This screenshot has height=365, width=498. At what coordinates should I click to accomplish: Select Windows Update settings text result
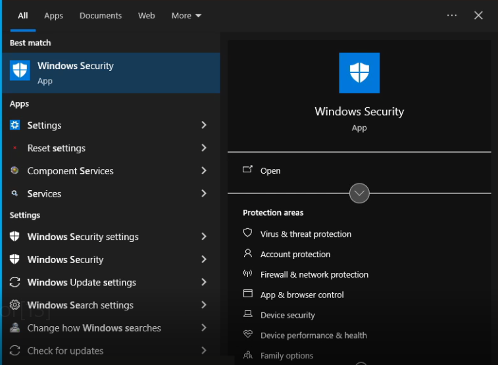pyautogui.click(x=82, y=283)
